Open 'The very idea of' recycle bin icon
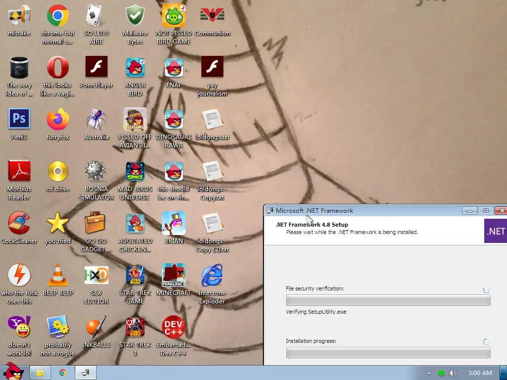 19,67
